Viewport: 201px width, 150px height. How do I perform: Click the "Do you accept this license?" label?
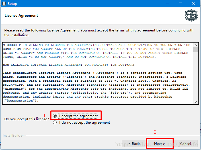point(27,119)
